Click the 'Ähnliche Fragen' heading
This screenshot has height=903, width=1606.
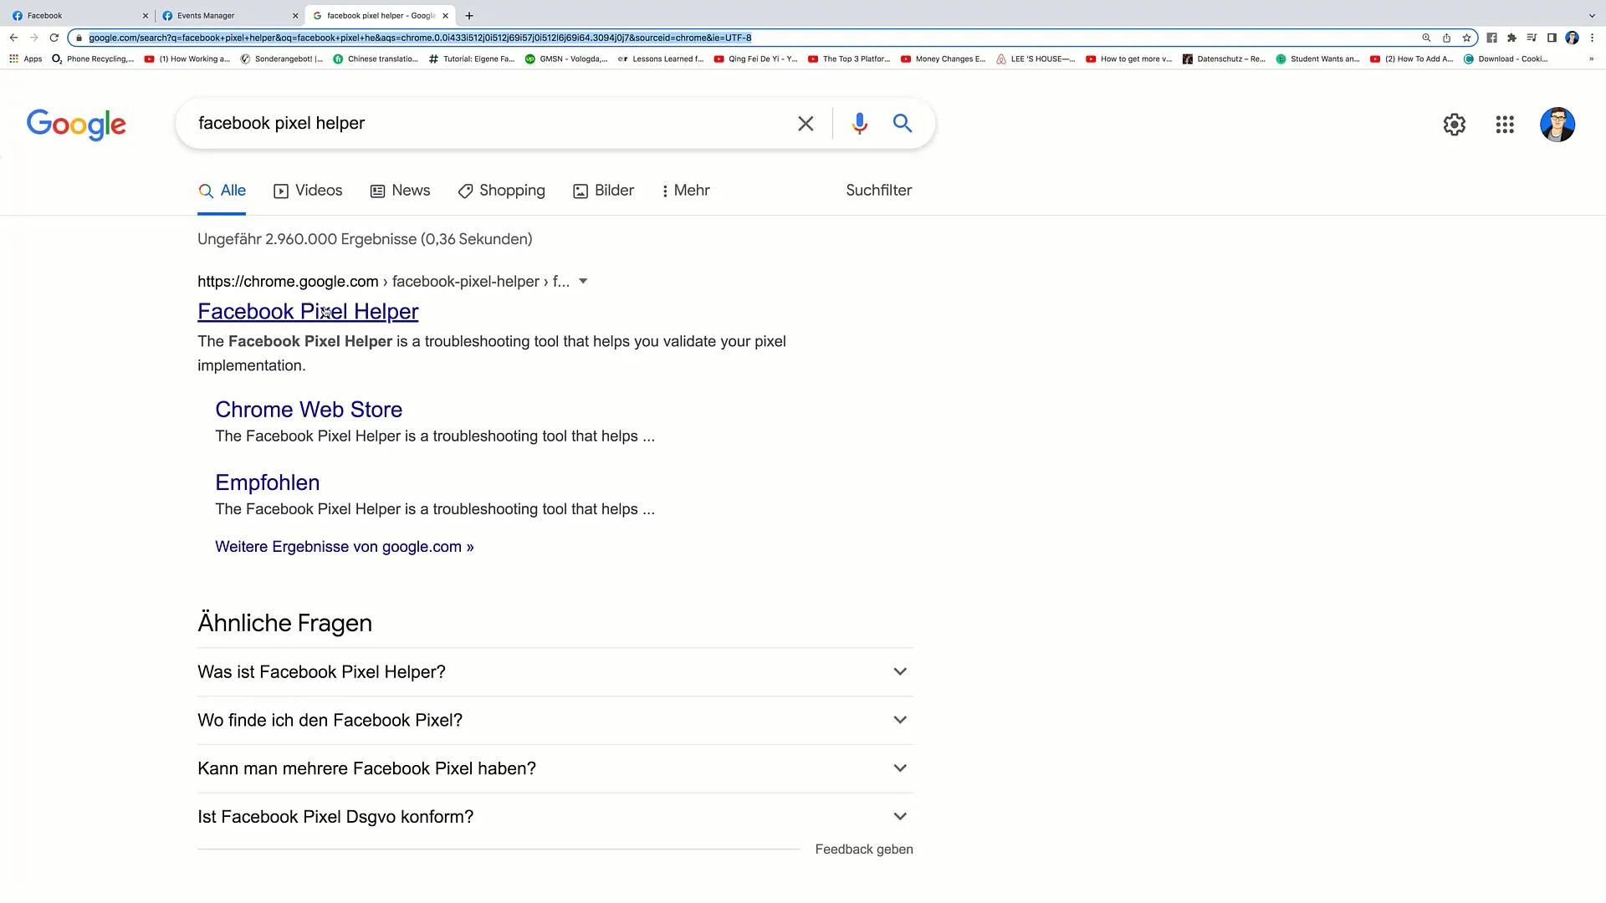[x=284, y=624]
